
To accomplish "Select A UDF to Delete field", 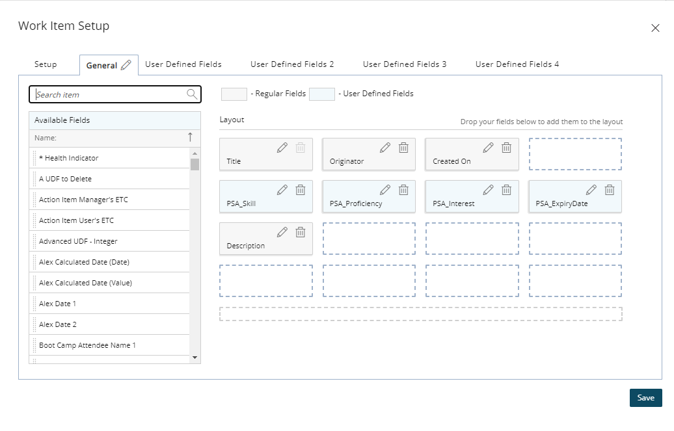I will (109, 179).
